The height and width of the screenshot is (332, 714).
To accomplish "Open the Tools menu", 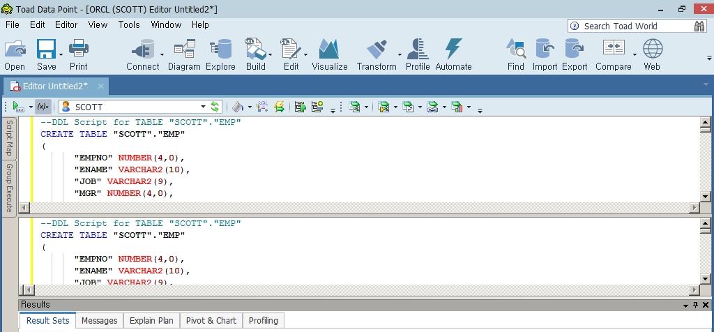I will pyautogui.click(x=129, y=24).
